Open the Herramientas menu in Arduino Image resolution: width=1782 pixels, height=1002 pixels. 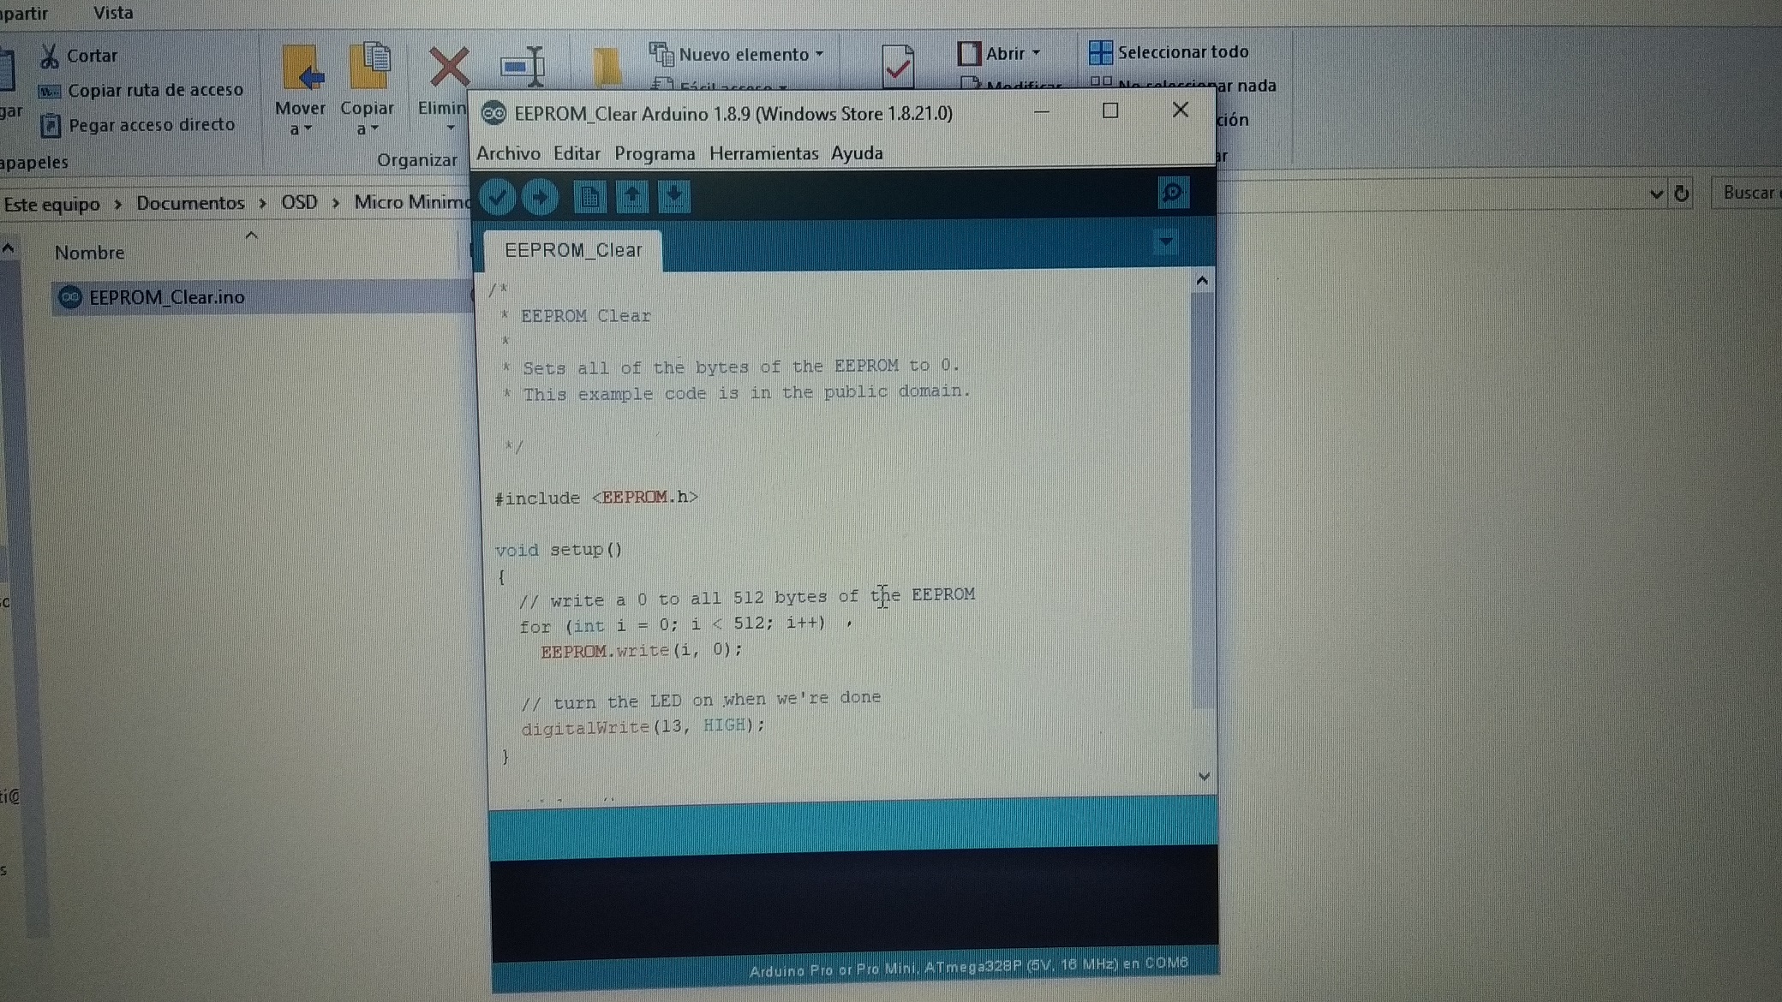[x=763, y=153]
